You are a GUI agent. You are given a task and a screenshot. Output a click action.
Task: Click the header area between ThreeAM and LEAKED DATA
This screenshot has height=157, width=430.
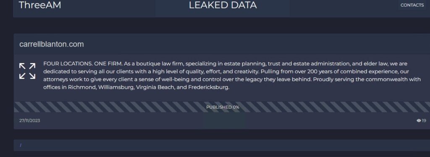tap(108, 8)
